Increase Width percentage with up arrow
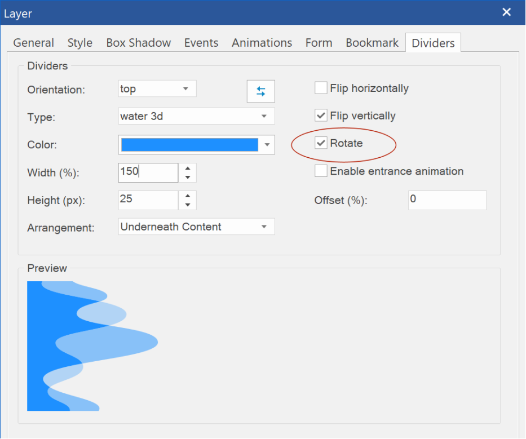The image size is (526, 439). coord(188,168)
